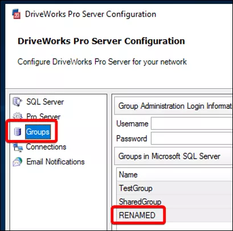Click the Connections computers icon
The image size is (233, 231).
point(18,147)
